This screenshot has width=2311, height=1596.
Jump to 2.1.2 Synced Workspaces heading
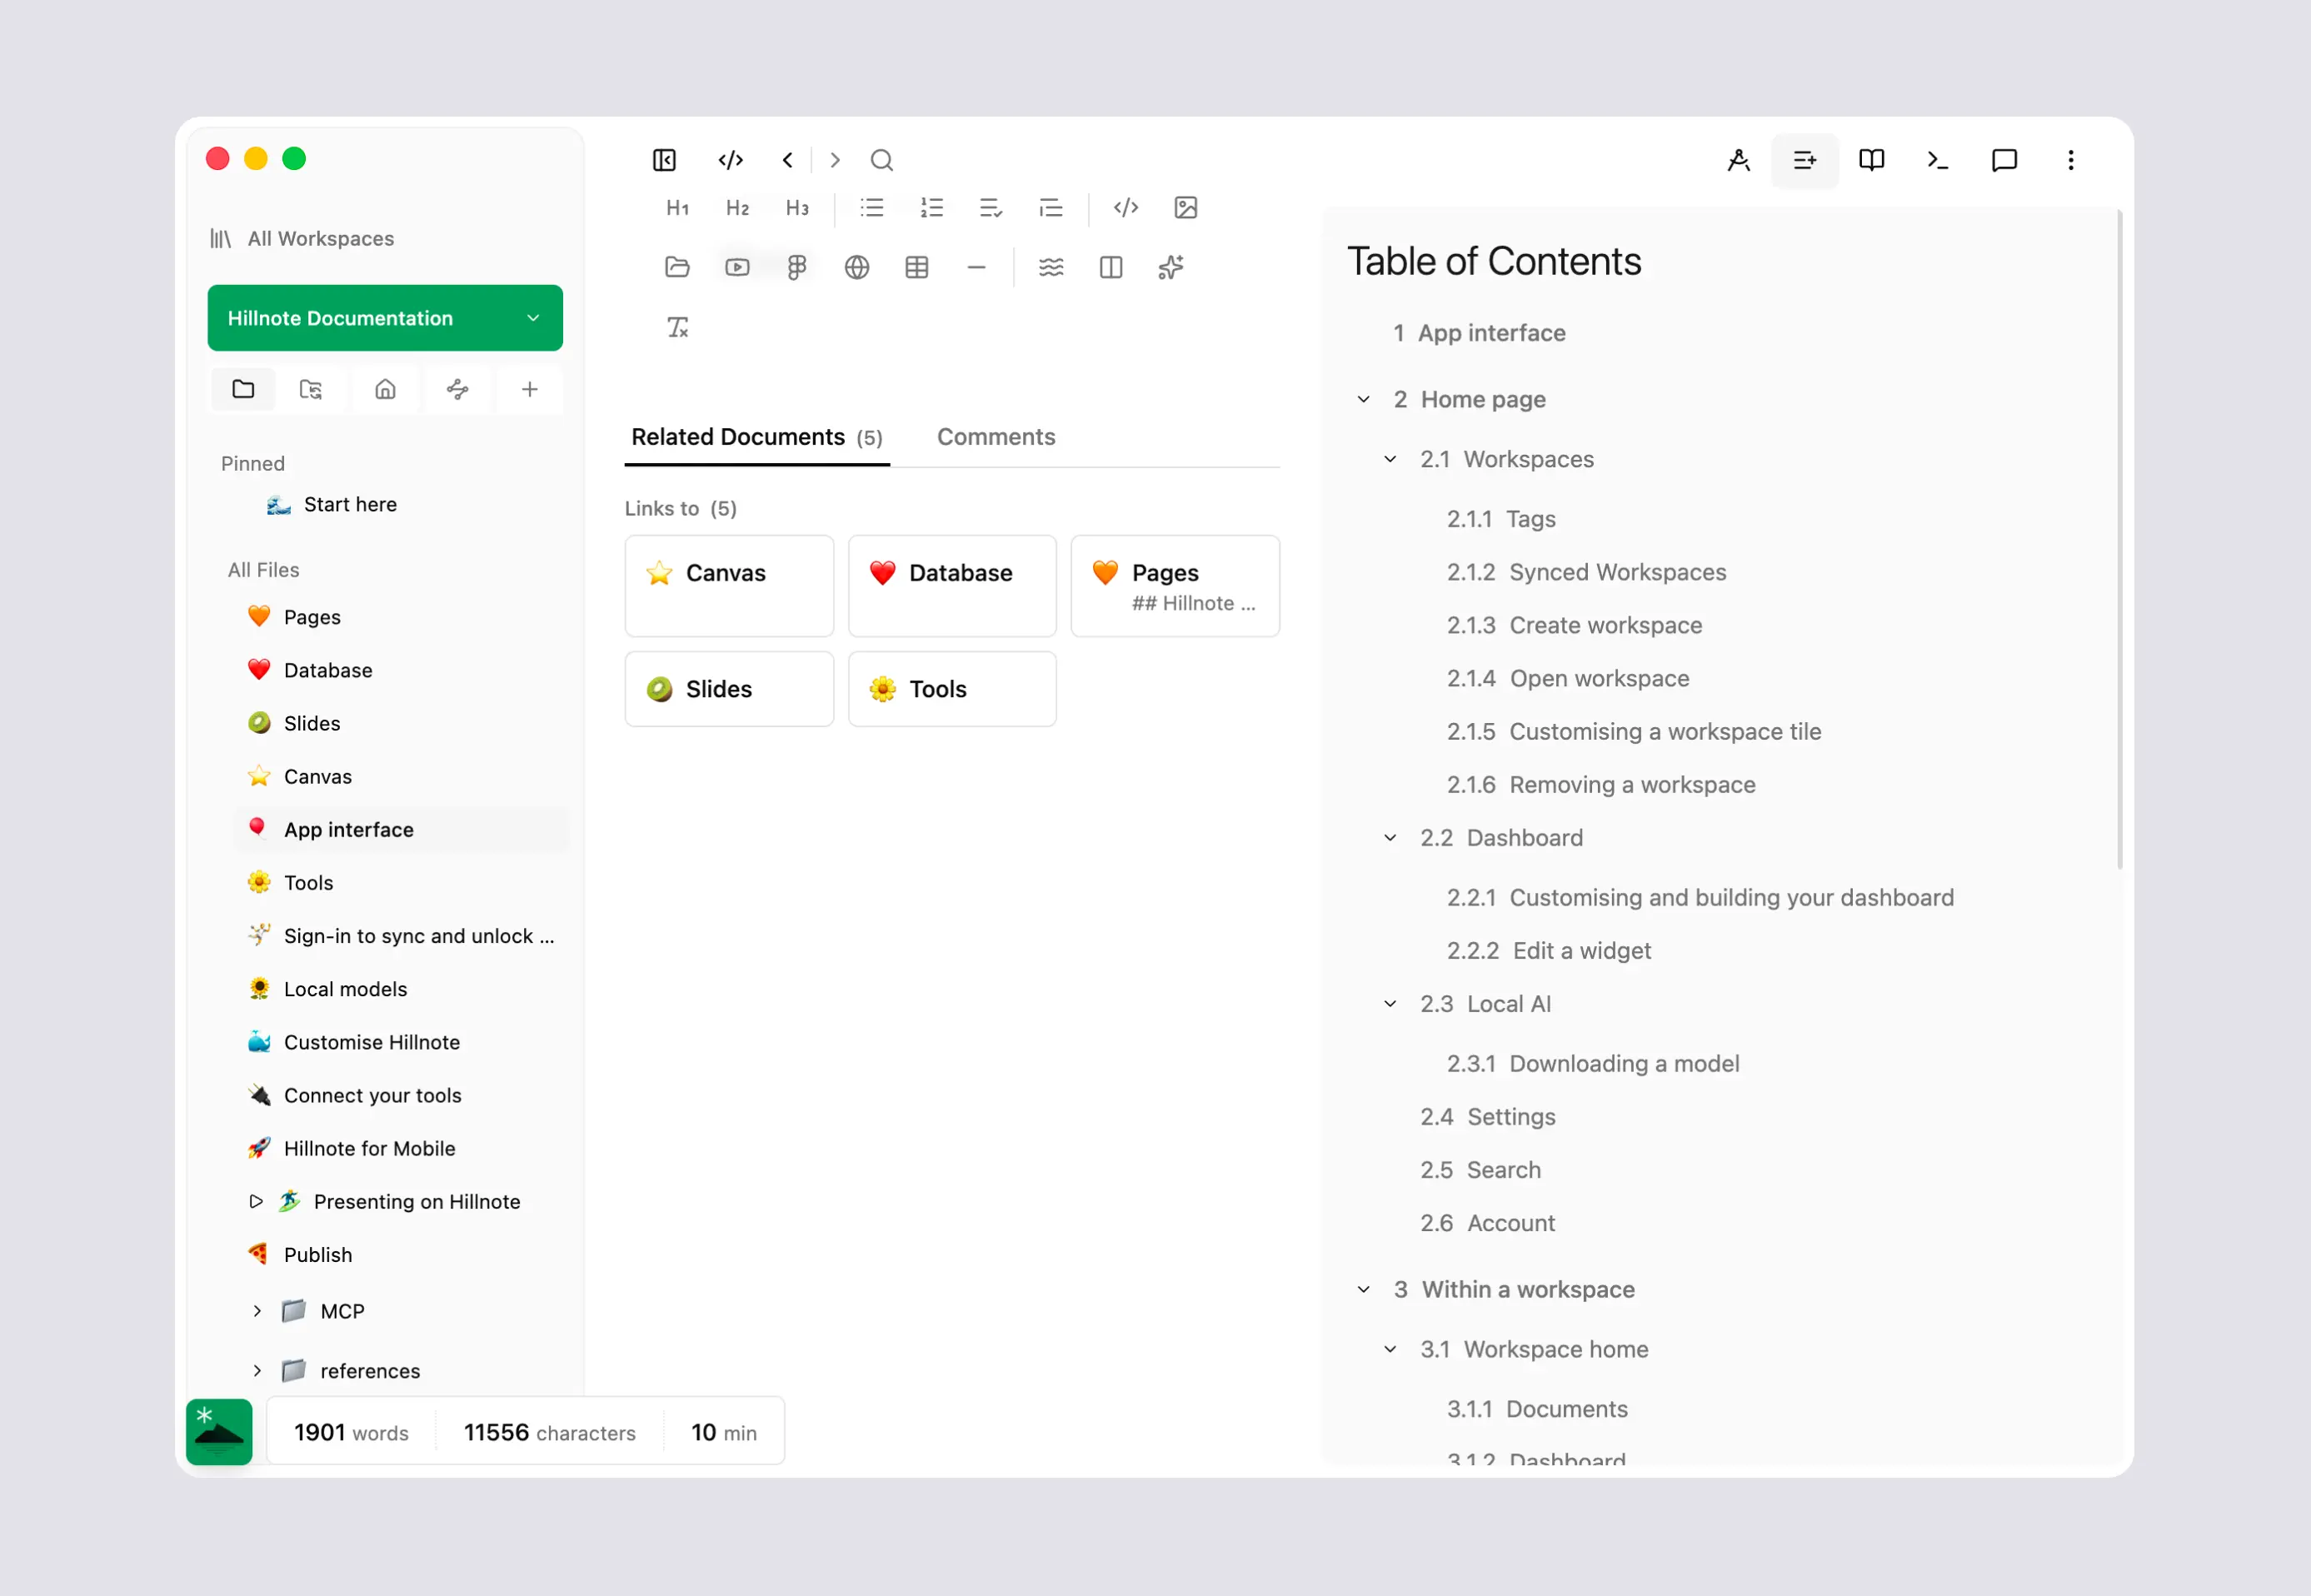(1586, 572)
